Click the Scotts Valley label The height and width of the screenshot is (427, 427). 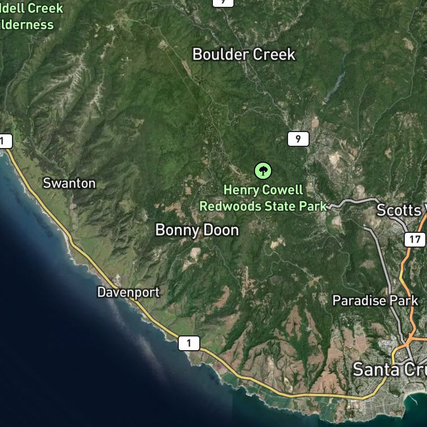[402, 210]
